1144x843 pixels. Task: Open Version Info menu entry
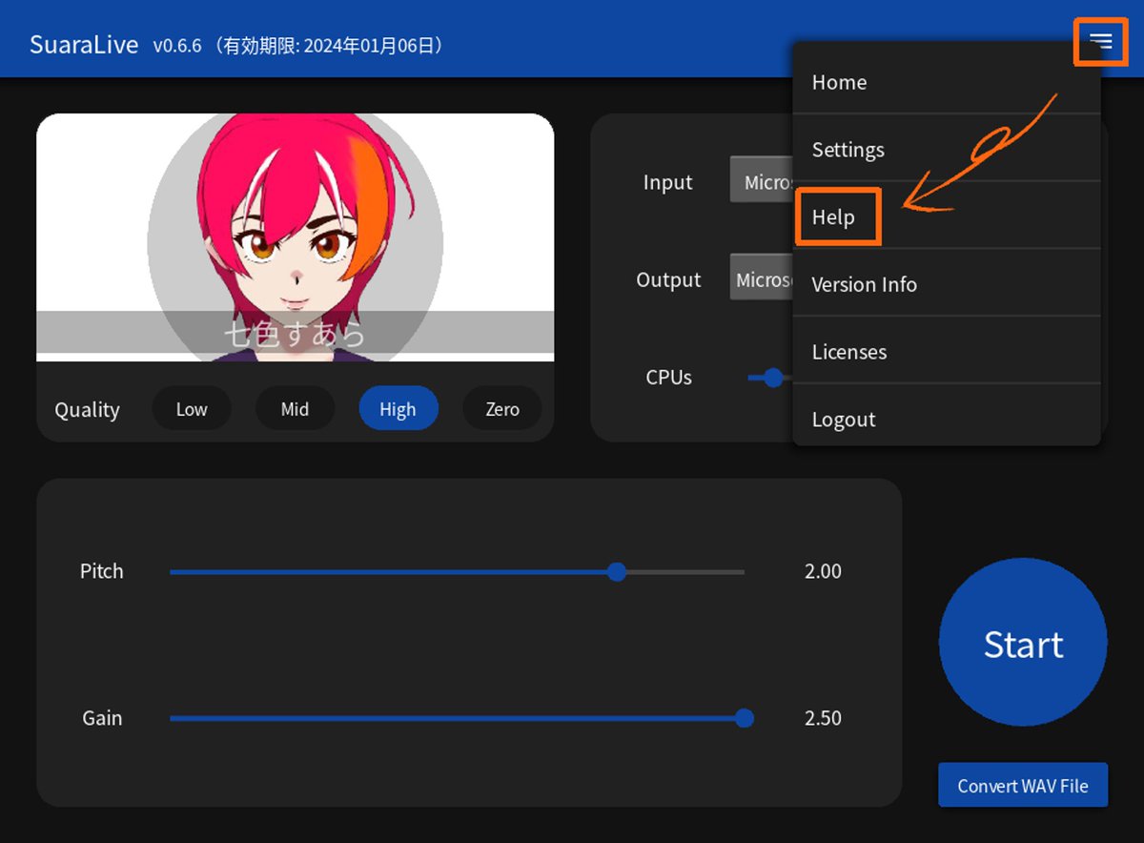(x=947, y=284)
